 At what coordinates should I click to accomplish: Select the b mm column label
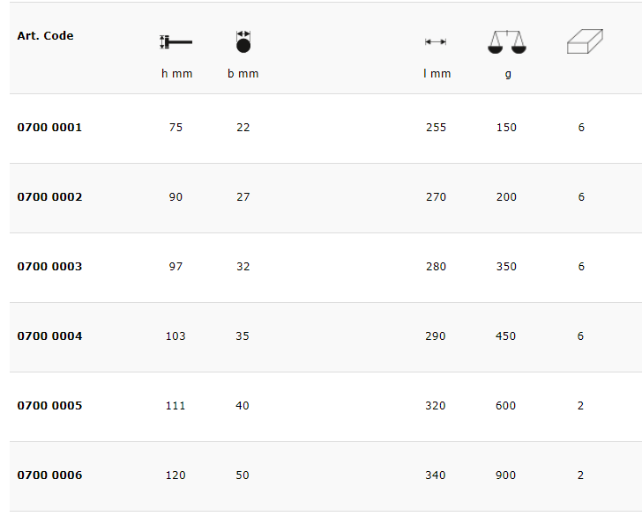(x=243, y=74)
